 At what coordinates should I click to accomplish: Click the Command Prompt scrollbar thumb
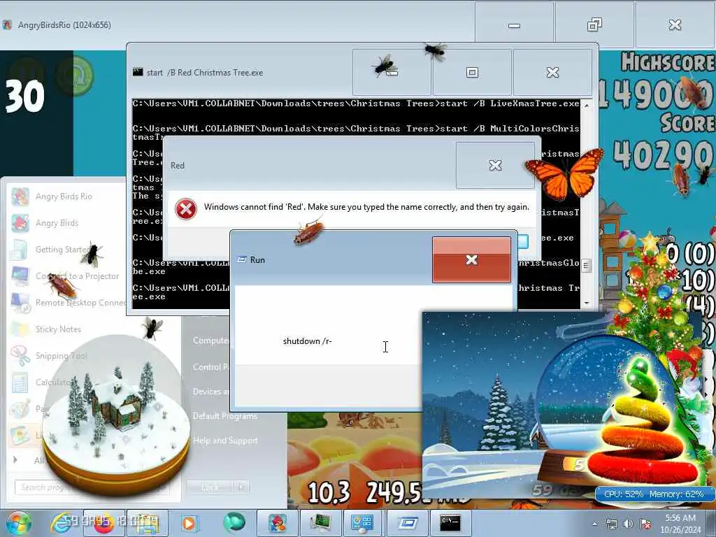click(587, 265)
